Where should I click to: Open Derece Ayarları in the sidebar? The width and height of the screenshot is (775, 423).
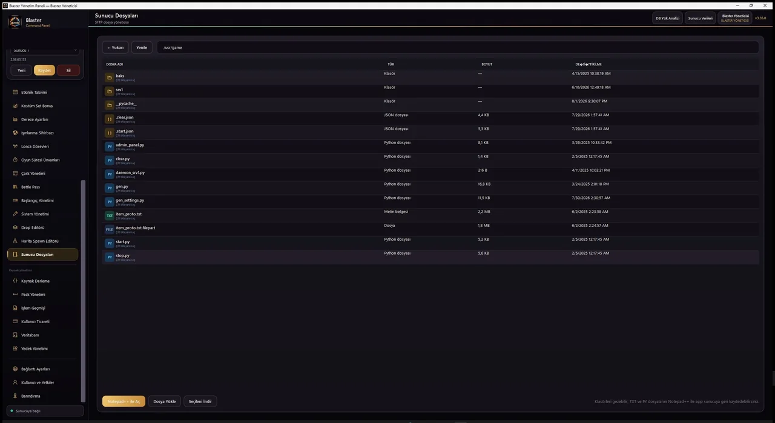(x=42, y=119)
